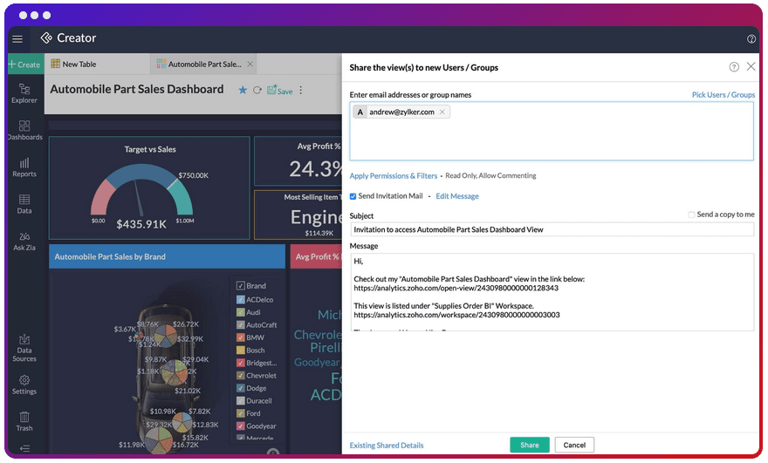768x463 pixels.
Task: Click the refresh dashboard icon
Action: click(x=257, y=90)
